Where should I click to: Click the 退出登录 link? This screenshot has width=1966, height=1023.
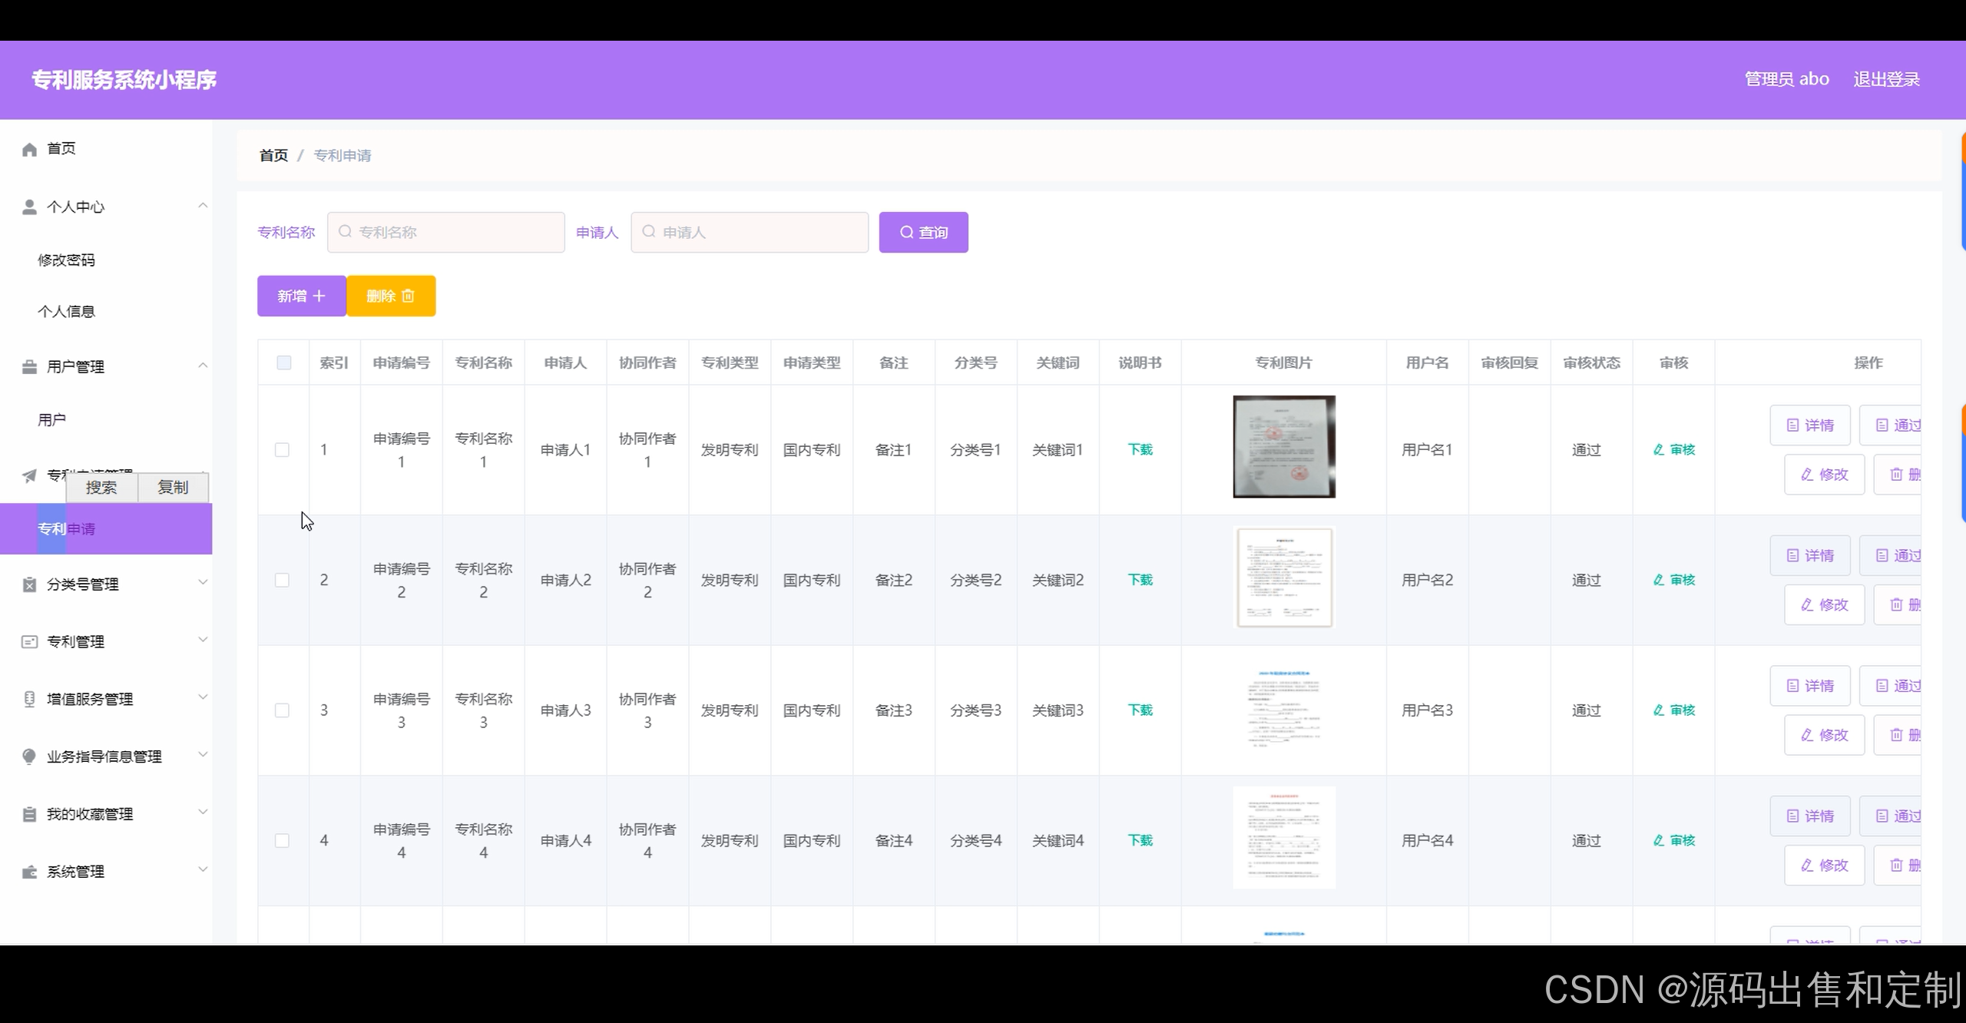tap(1886, 79)
